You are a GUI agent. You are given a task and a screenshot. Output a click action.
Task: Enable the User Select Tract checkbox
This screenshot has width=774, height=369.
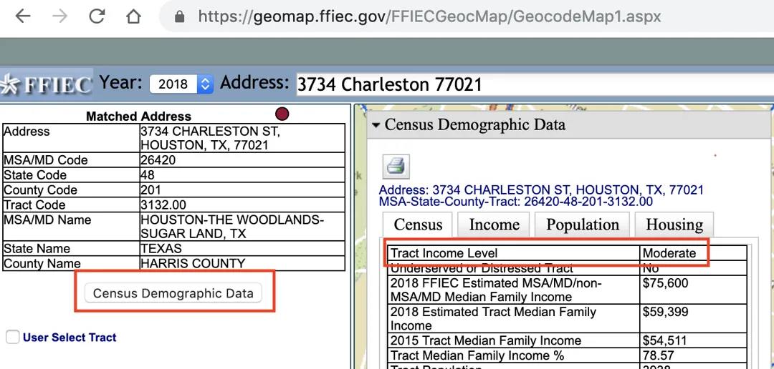point(12,338)
